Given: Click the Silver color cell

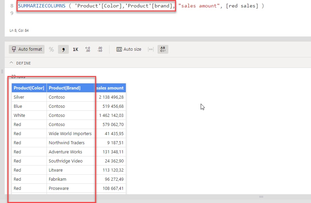Looking at the screenshot, I should (x=29, y=97).
